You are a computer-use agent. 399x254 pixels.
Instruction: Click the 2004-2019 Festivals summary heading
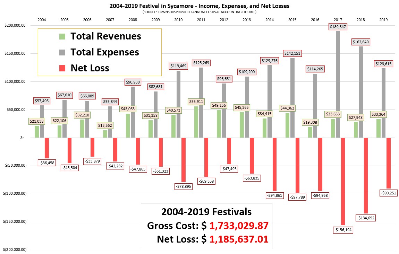click(x=206, y=212)
